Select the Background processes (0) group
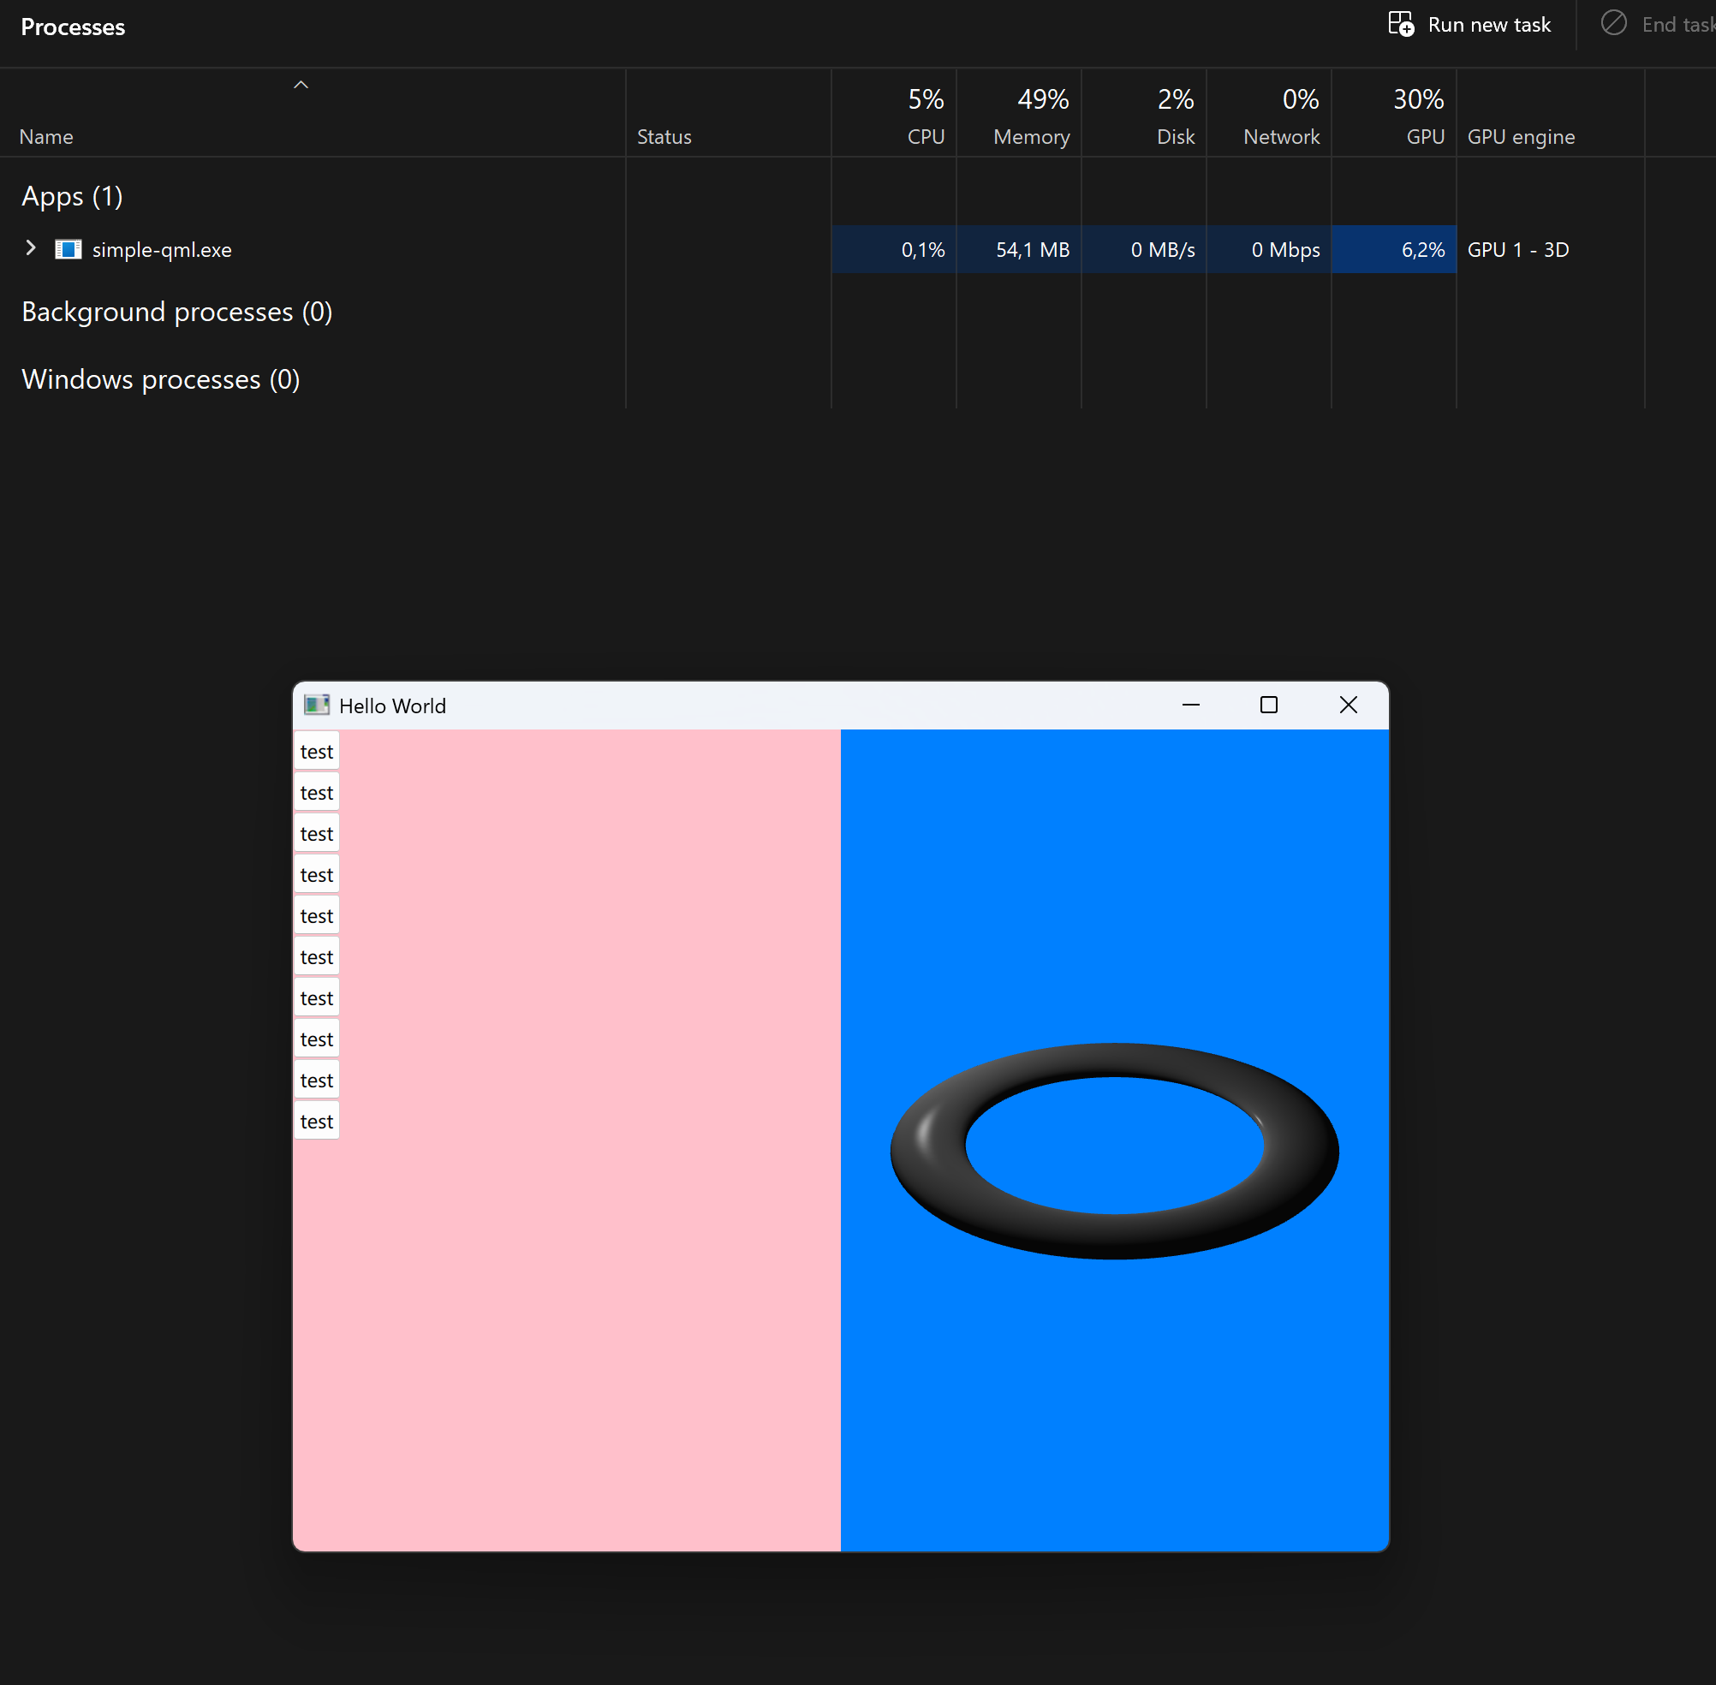1716x1685 pixels. pyautogui.click(x=177, y=313)
